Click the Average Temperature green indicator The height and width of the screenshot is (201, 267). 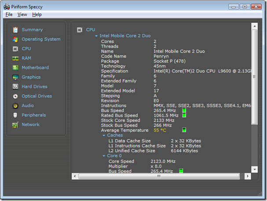coord(184,130)
